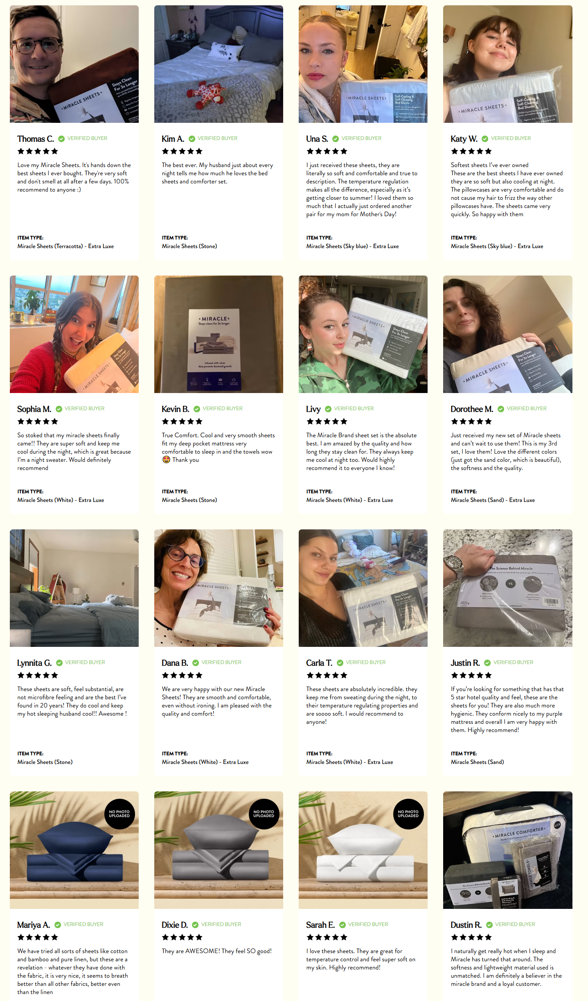
Task: Click the verified checkmark icon beside Thomas C.
Action: [61, 139]
